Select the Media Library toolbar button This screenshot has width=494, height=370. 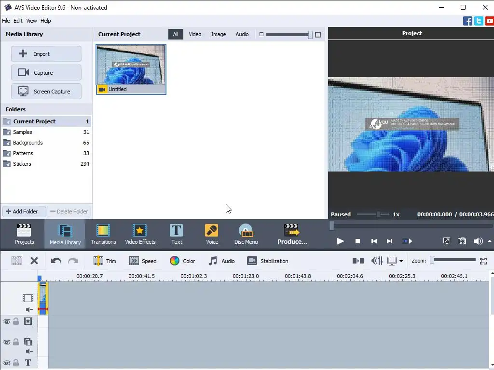point(65,234)
